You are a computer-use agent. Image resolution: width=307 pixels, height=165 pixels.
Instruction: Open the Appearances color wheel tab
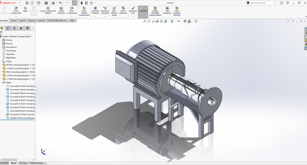tap(27, 28)
